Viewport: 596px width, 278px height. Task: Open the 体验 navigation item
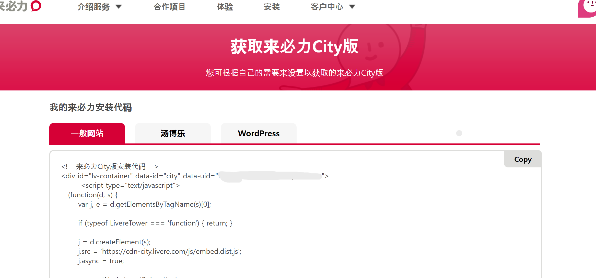tap(225, 7)
